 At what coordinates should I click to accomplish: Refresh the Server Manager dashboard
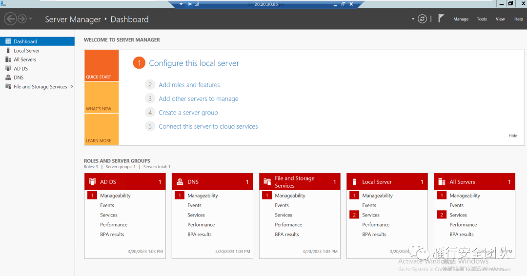coord(422,19)
